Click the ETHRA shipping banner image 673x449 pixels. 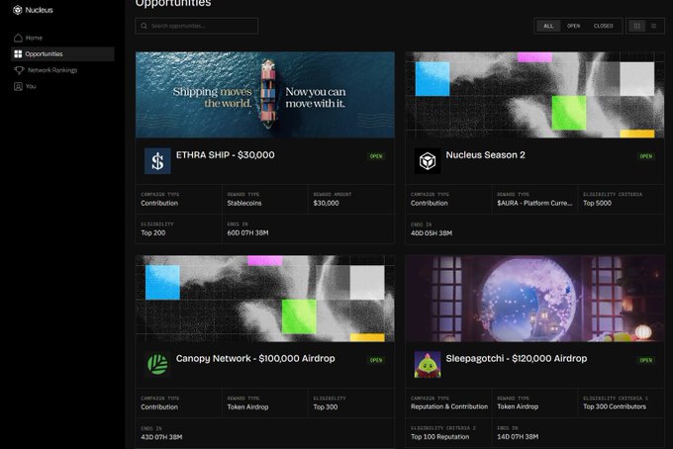[265, 95]
